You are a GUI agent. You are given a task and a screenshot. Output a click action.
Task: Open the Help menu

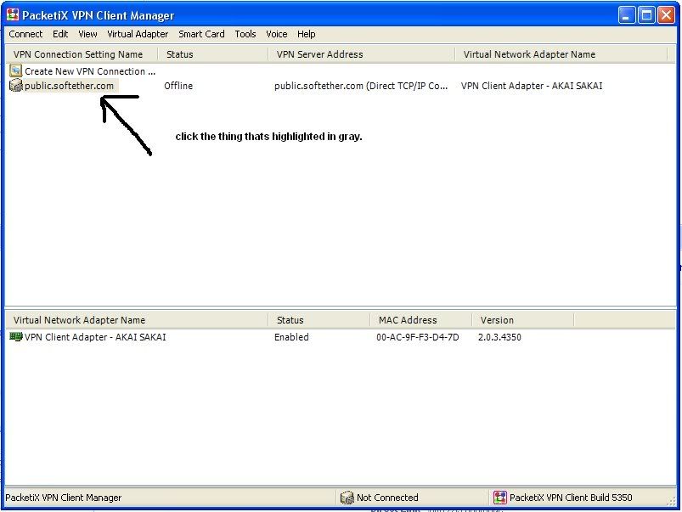(x=307, y=34)
